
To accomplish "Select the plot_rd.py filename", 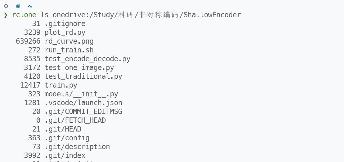I will click(65, 33).
